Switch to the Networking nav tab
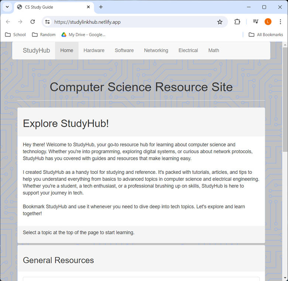The image size is (288, 281). 156,51
